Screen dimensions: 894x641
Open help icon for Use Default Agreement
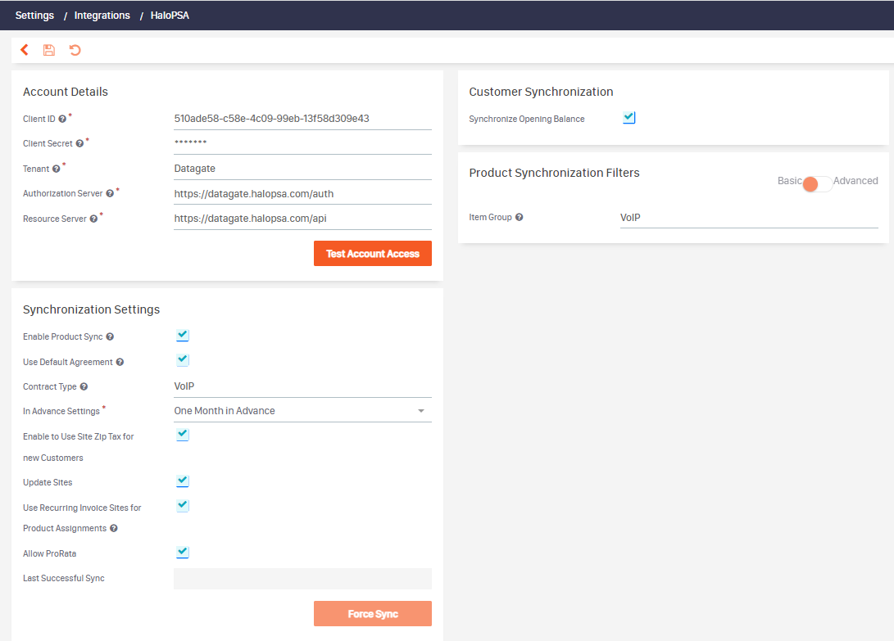click(x=120, y=363)
